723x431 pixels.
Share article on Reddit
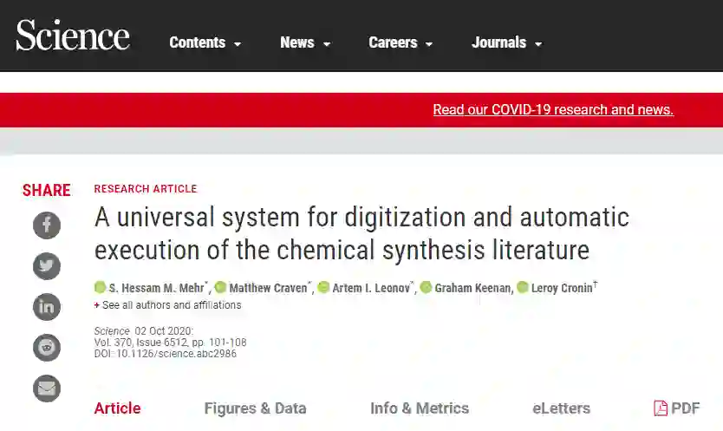tap(47, 347)
